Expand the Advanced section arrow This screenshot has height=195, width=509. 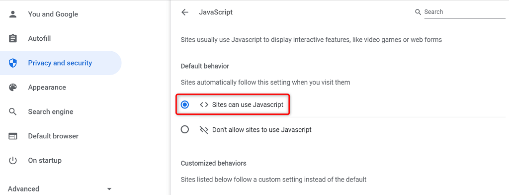click(109, 189)
